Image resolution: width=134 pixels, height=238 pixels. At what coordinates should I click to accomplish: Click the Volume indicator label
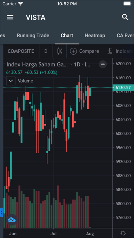[x=26, y=81]
